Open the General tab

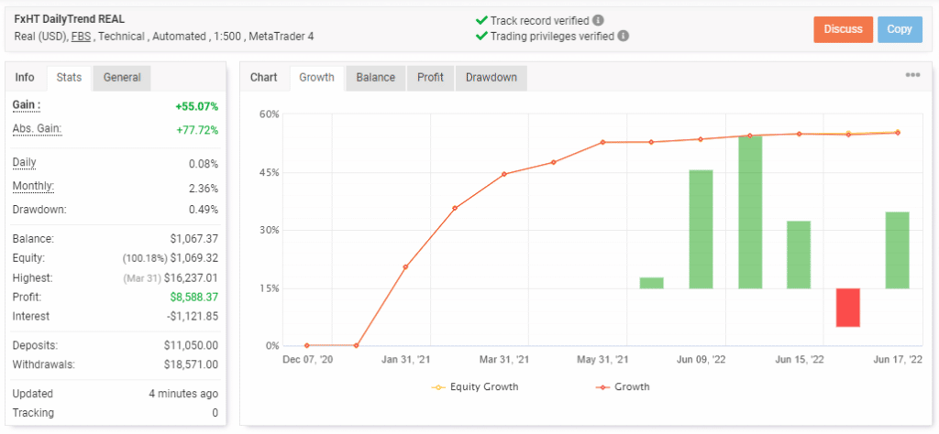click(x=122, y=78)
